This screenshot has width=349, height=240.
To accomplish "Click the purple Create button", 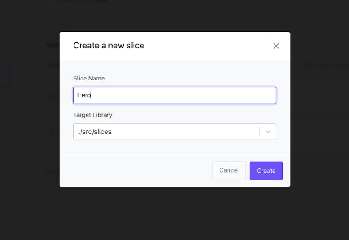I will tap(266, 171).
